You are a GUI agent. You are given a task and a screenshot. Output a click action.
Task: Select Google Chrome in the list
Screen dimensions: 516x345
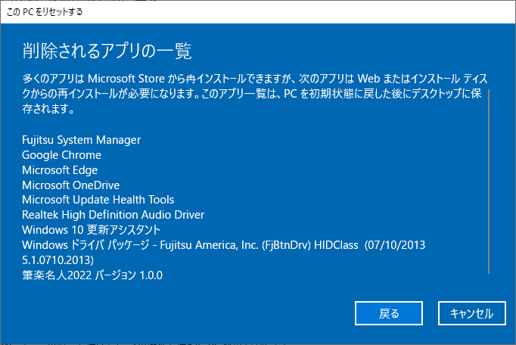click(61, 155)
